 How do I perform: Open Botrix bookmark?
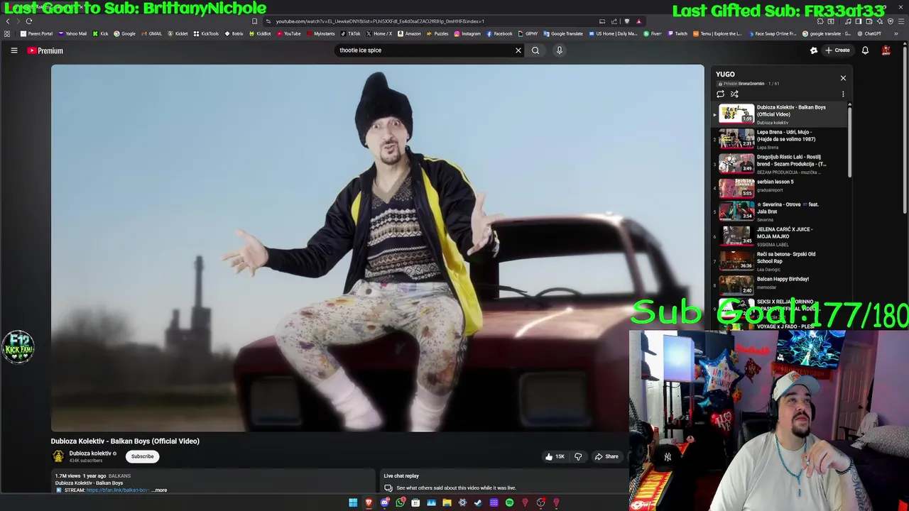pyautogui.click(x=234, y=33)
